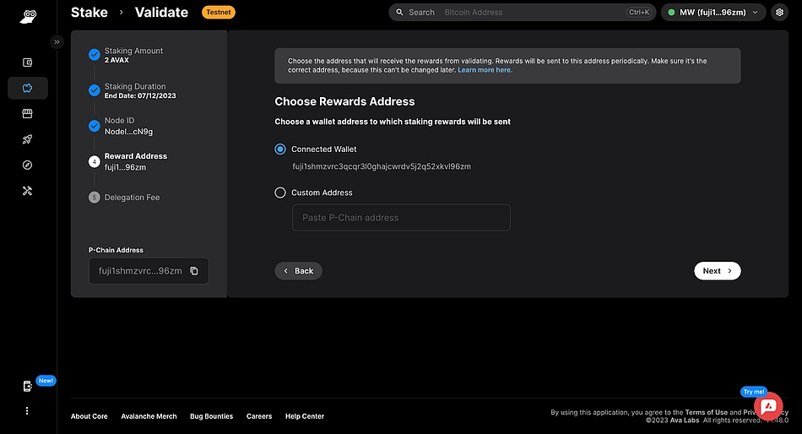802x434 pixels.
Task: Click the Paste P-Chain address field
Action: [x=401, y=218]
